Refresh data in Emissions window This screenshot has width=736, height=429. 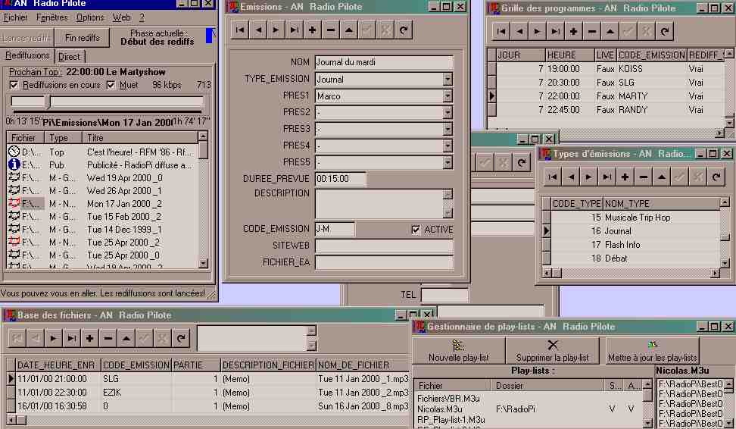coord(404,30)
